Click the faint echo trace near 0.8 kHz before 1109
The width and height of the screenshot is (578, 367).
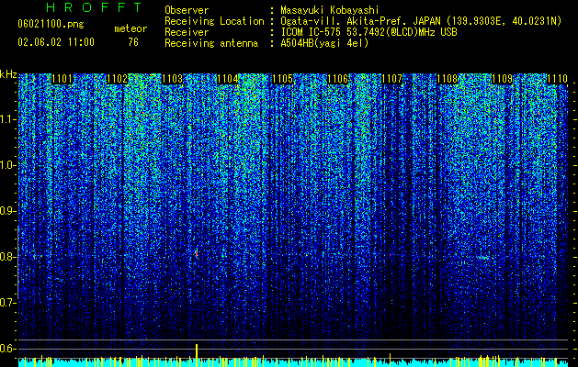click(485, 258)
